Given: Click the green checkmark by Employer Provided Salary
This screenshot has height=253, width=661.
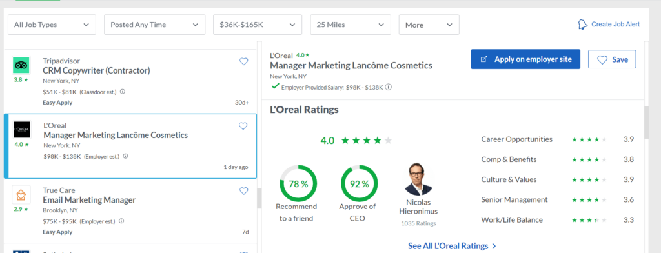Looking at the screenshot, I should (x=275, y=86).
